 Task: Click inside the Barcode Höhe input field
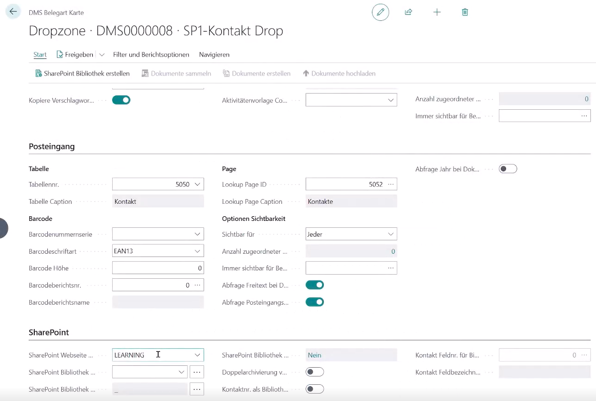pyautogui.click(x=158, y=268)
